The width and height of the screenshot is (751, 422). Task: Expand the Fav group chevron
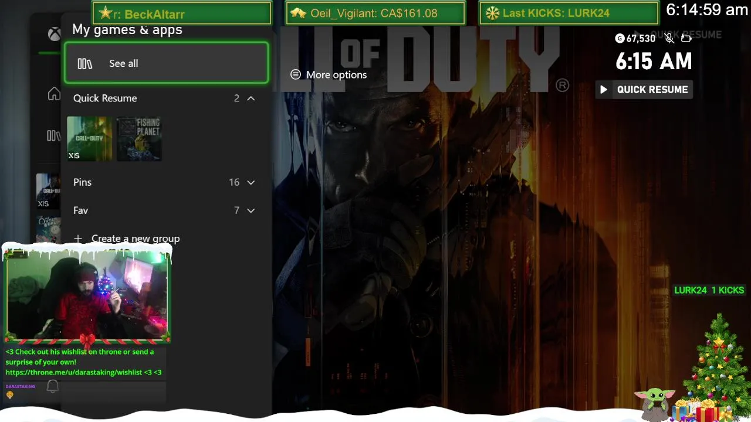[251, 210]
